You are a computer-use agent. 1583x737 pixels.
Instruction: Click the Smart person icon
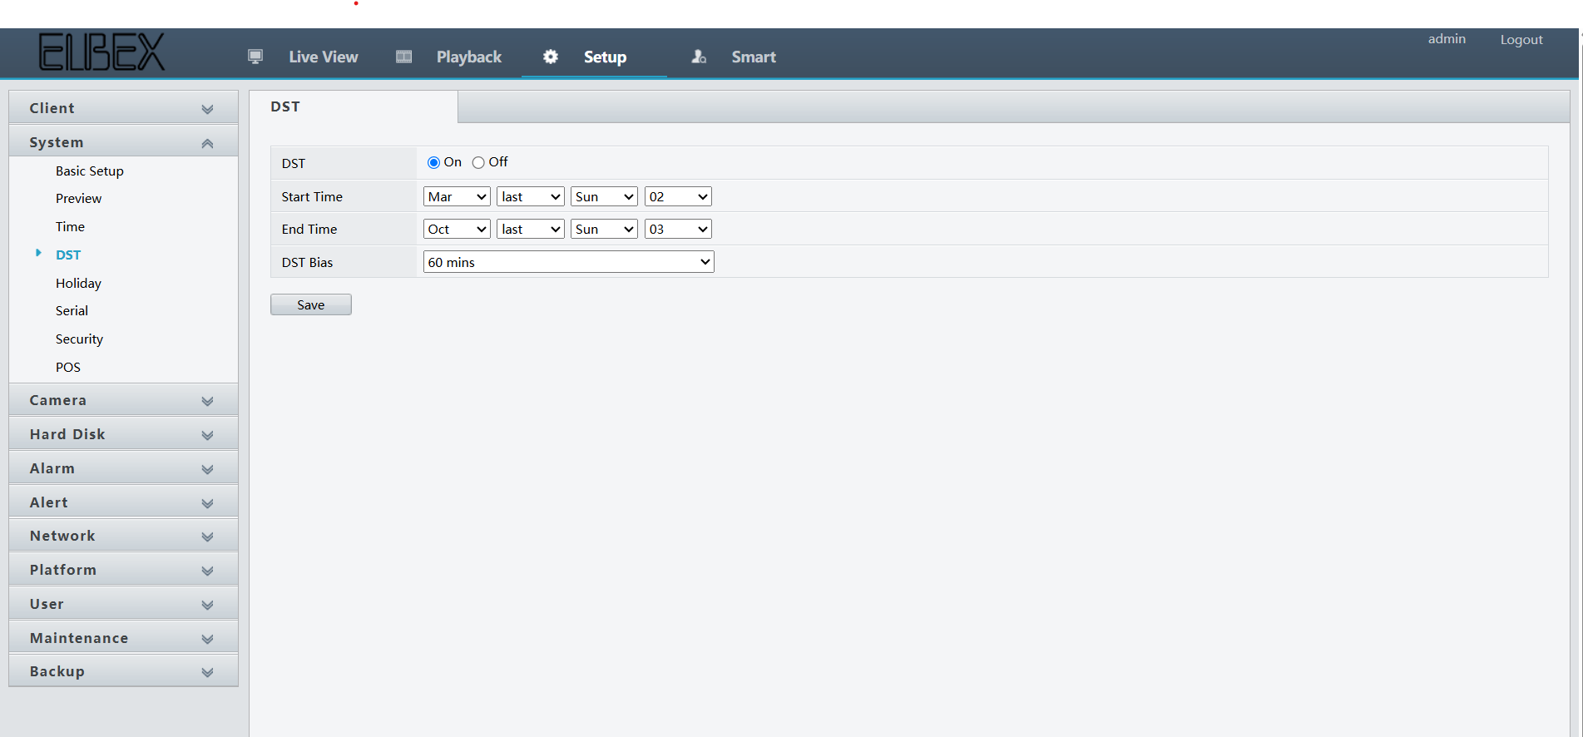click(x=699, y=57)
